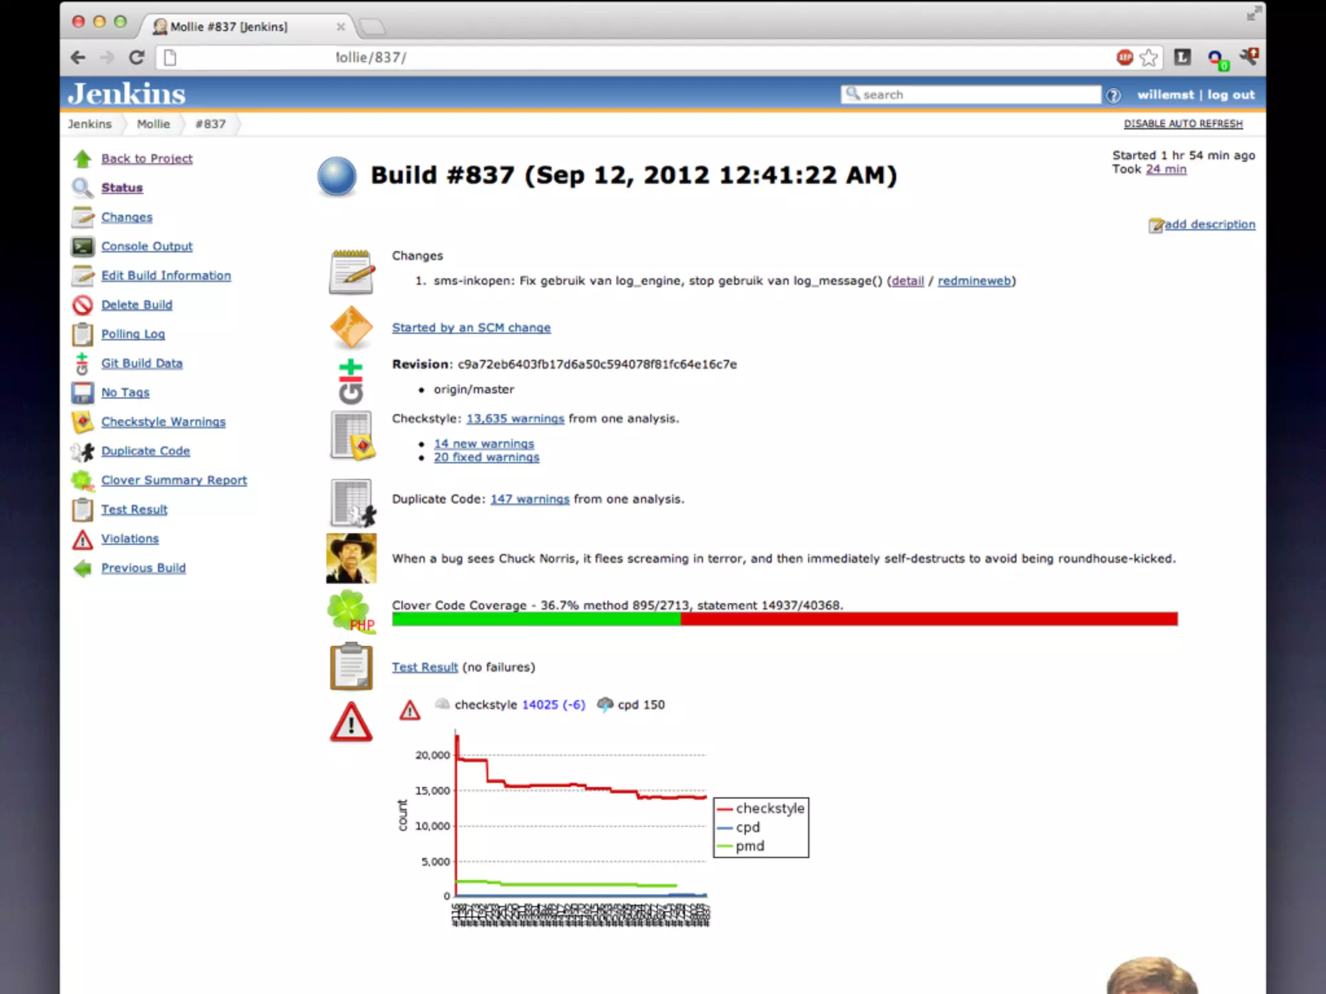Click the green Back to Project arrow
The height and width of the screenshot is (994, 1326).
click(x=82, y=159)
